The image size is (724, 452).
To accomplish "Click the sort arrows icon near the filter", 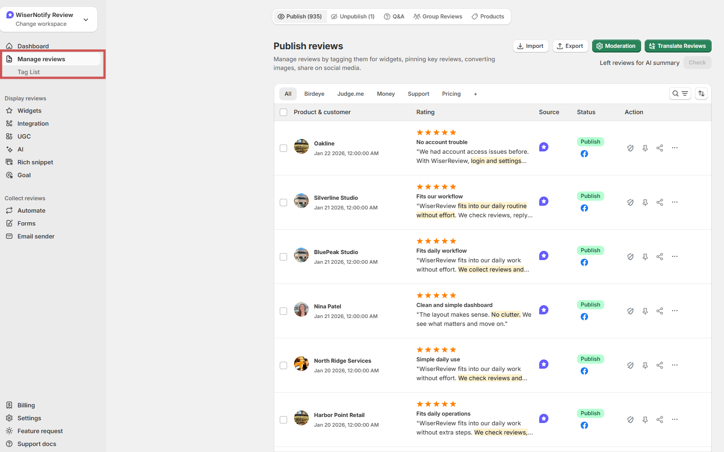I will click(x=701, y=93).
